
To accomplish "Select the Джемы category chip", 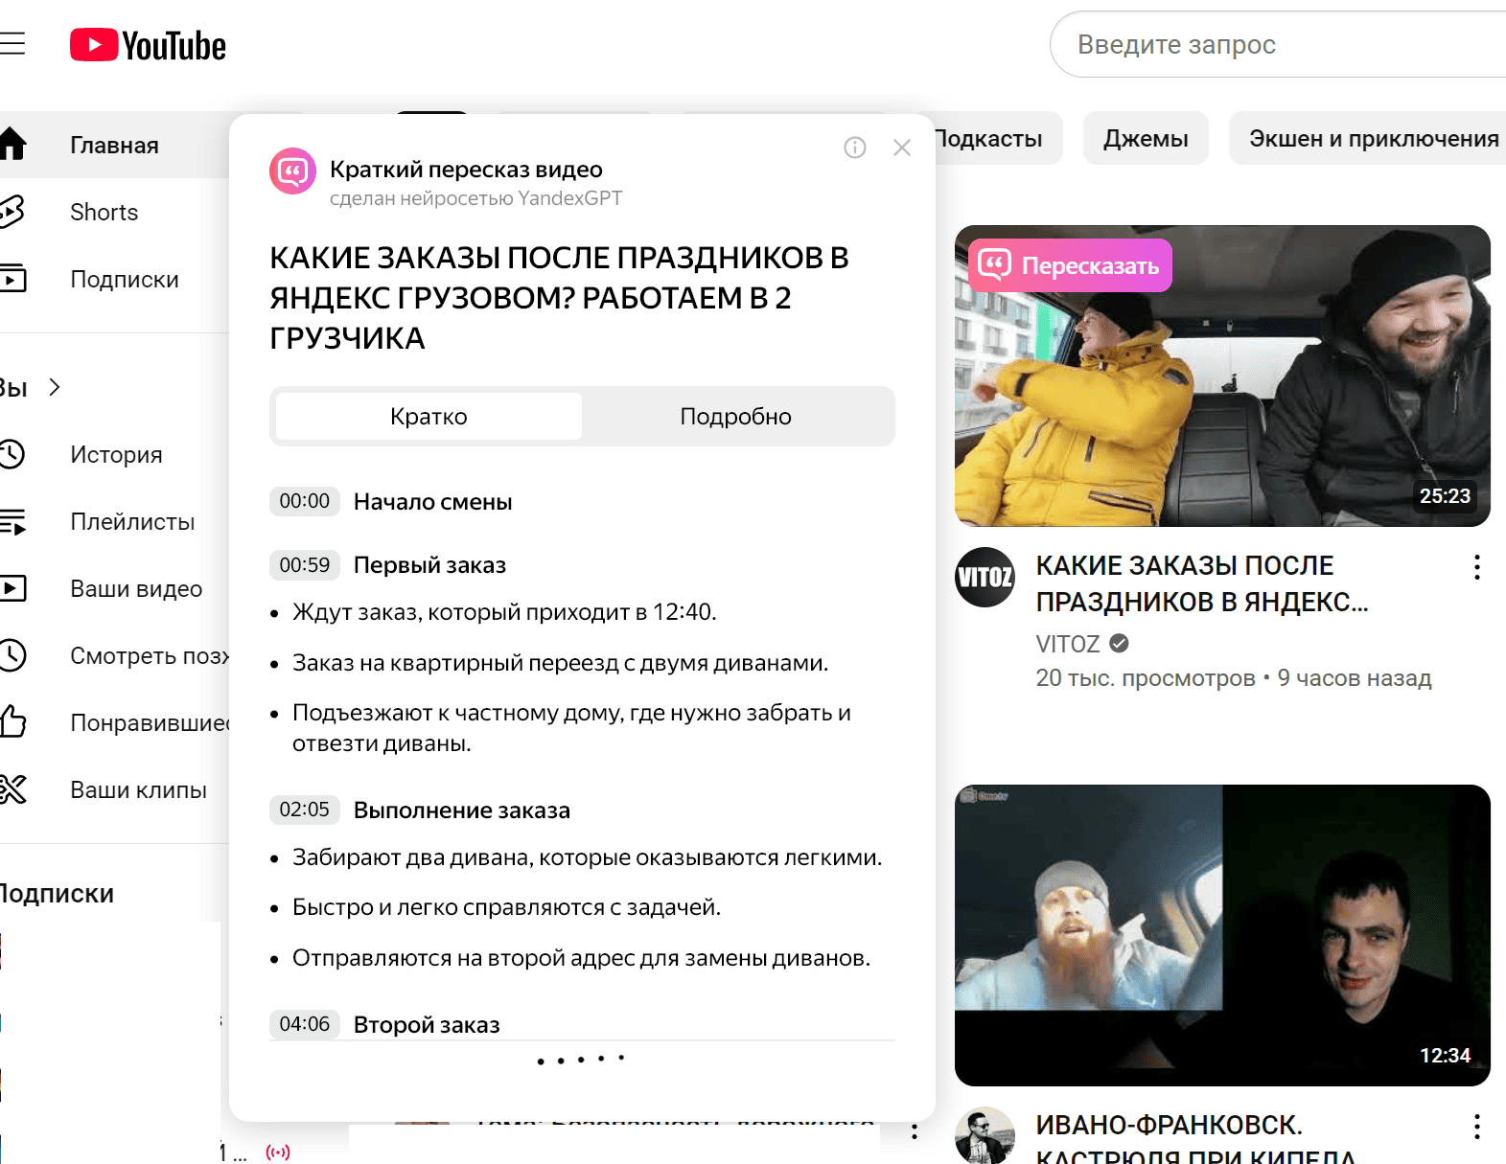I will [1145, 139].
